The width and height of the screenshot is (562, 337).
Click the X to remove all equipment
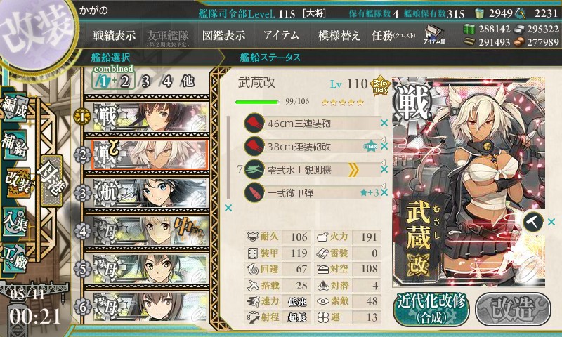tap(228, 208)
